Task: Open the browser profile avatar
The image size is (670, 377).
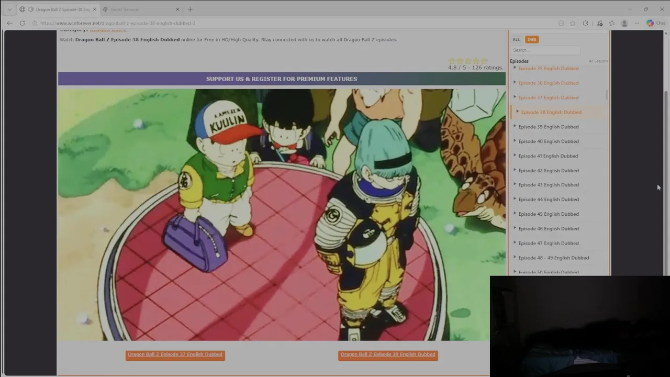Action: [x=624, y=23]
